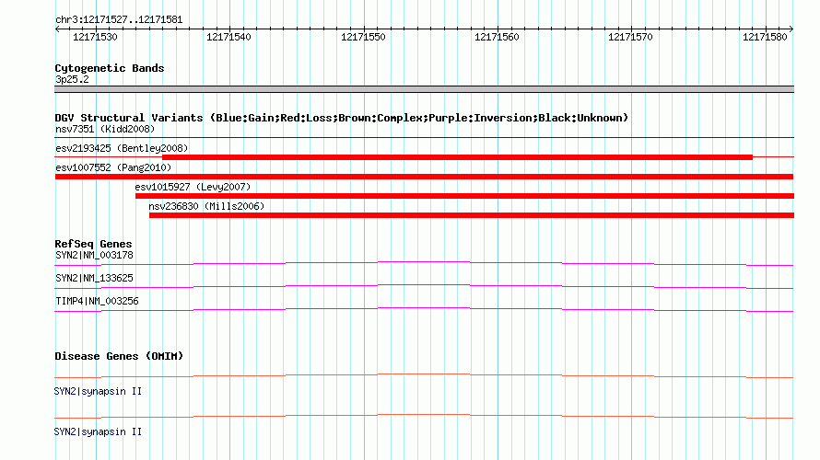Click the red esv1007552 loss bar
The image size is (820, 460).
pos(424,177)
